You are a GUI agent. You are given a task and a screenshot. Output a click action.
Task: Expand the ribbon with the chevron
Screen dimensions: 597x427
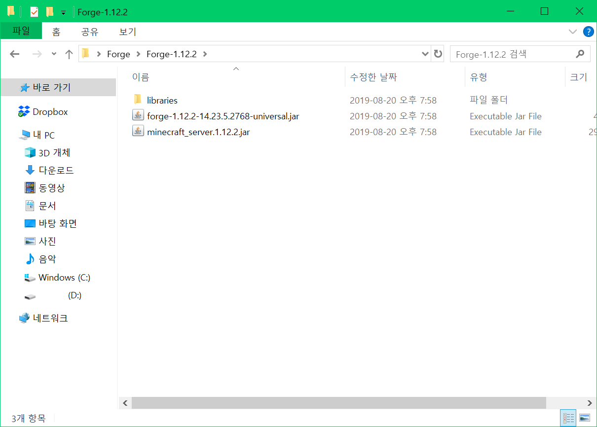point(572,32)
